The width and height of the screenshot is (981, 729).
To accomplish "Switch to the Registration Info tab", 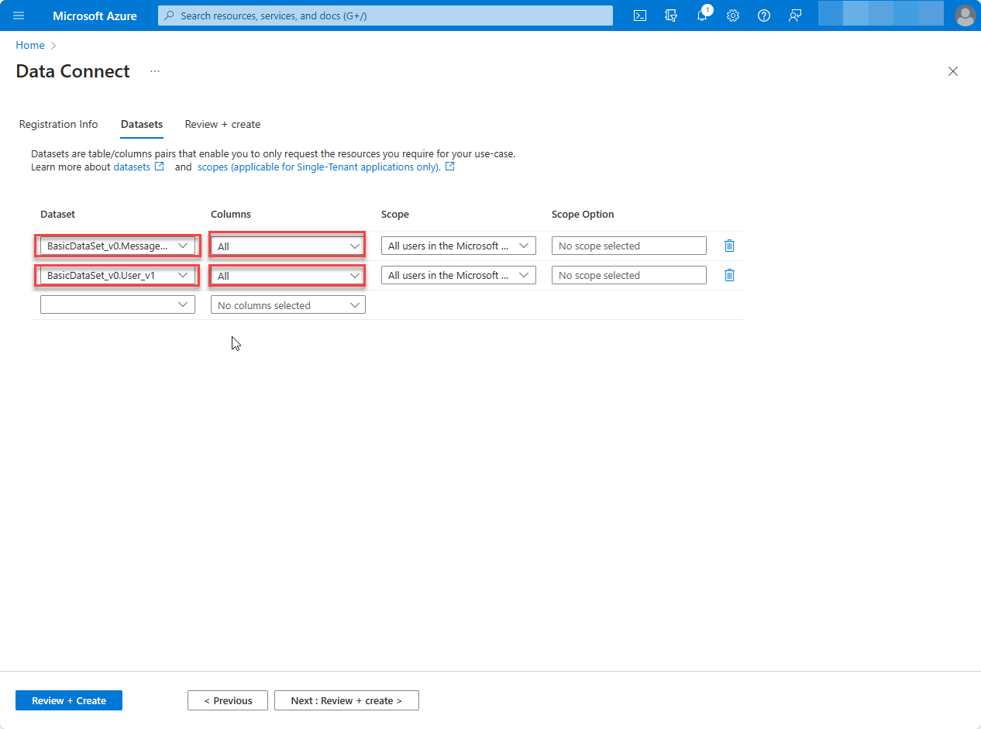I will (58, 124).
